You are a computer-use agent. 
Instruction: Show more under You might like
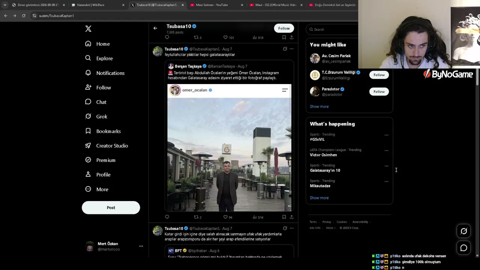(x=319, y=106)
